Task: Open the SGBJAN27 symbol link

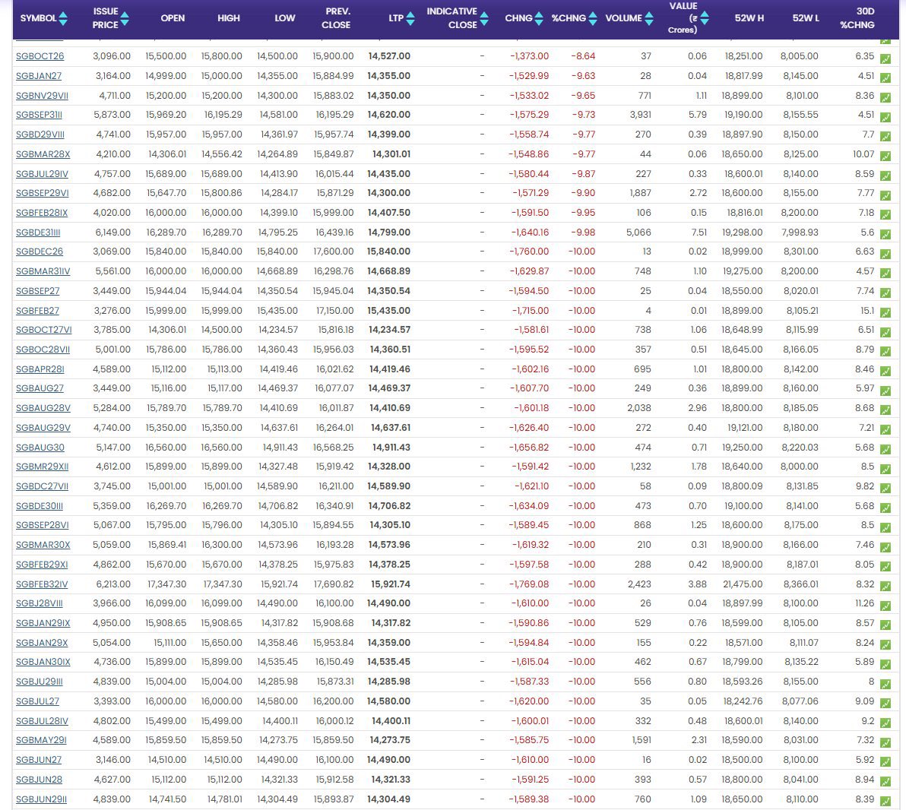Action: [39, 76]
